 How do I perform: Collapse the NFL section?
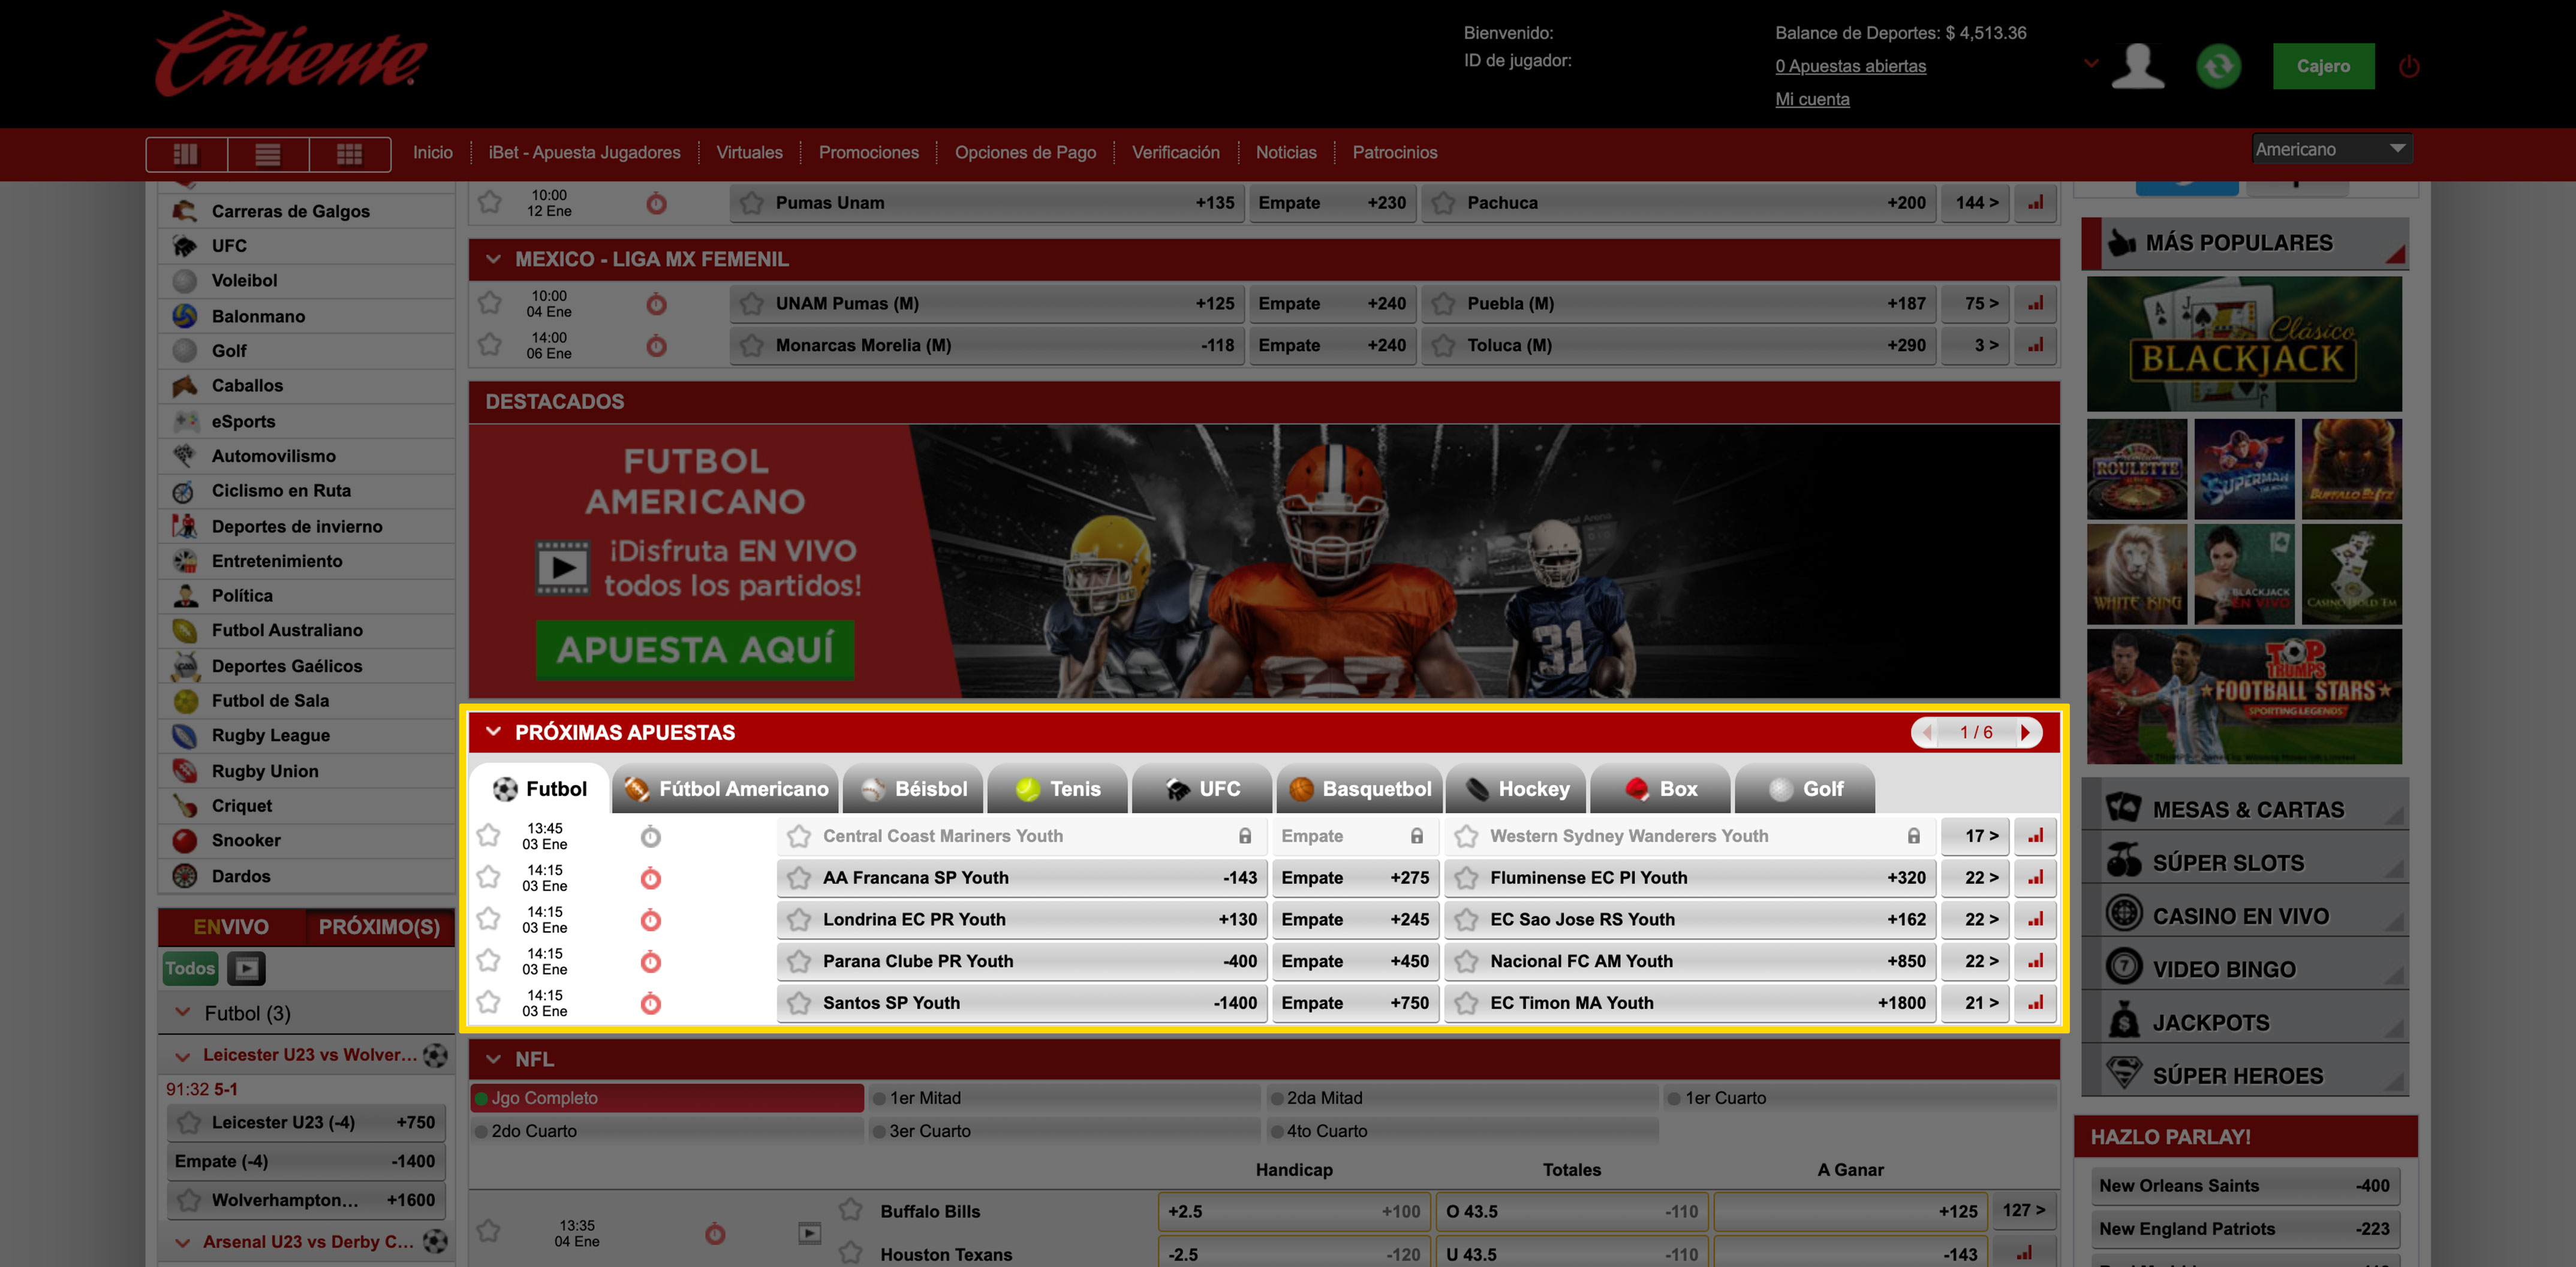[x=493, y=1059]
